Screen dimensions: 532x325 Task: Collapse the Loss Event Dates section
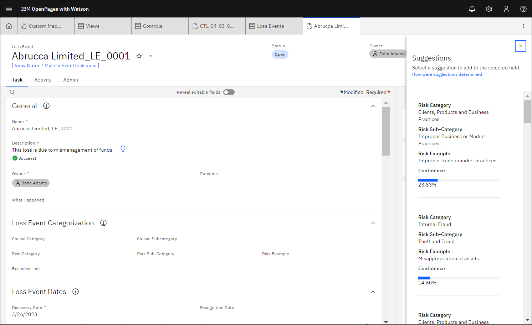pyautogui.click(x=373, y=292)
